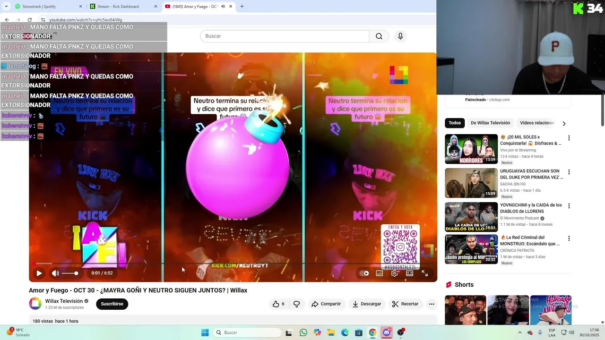Open Willax Televisión channel avatar
The image size is (605, 340).
35,304
